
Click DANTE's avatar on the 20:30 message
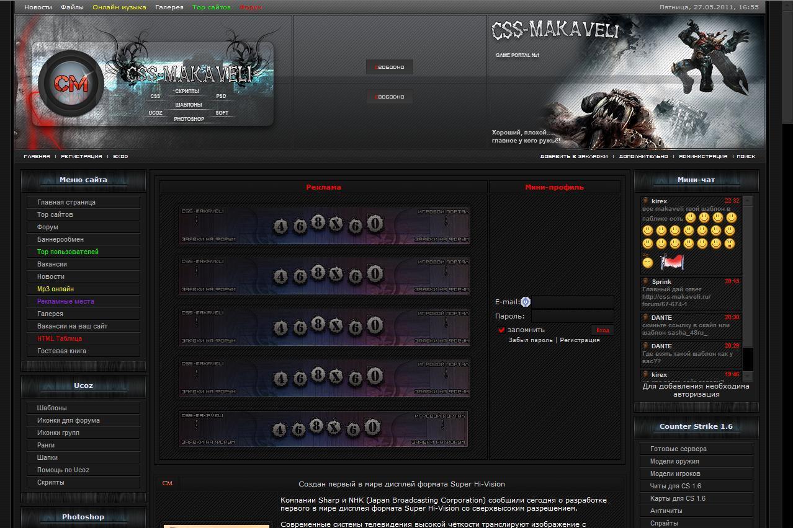point(645,317)
